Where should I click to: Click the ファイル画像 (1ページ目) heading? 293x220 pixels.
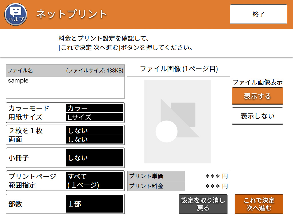point(179,69)
